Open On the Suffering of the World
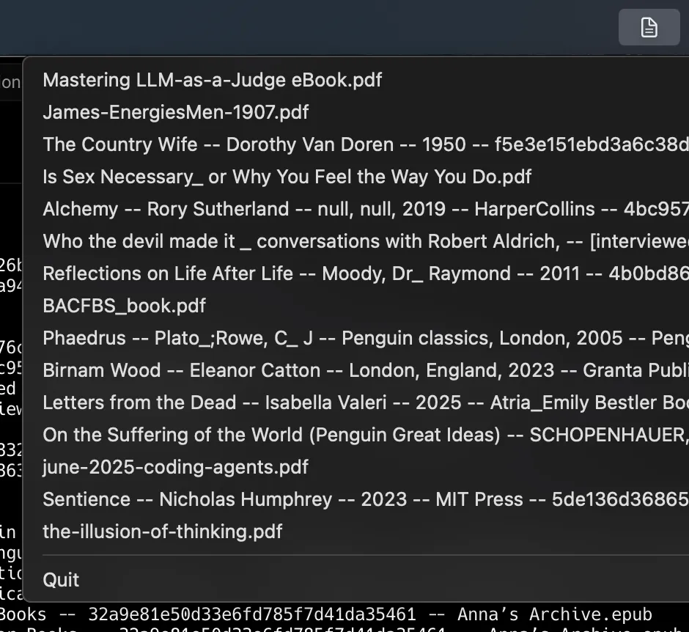Image resolution: width=689 pixels, height=632 pixels. [357, 435]
